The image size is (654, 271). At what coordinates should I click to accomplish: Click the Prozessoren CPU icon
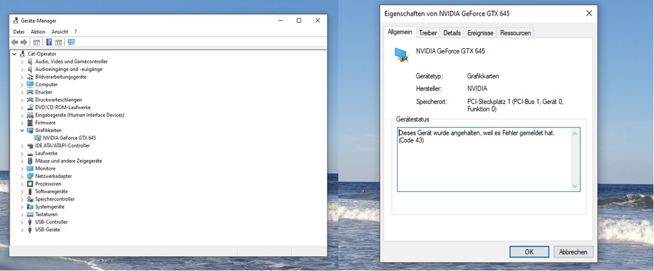tap(30, 184)
